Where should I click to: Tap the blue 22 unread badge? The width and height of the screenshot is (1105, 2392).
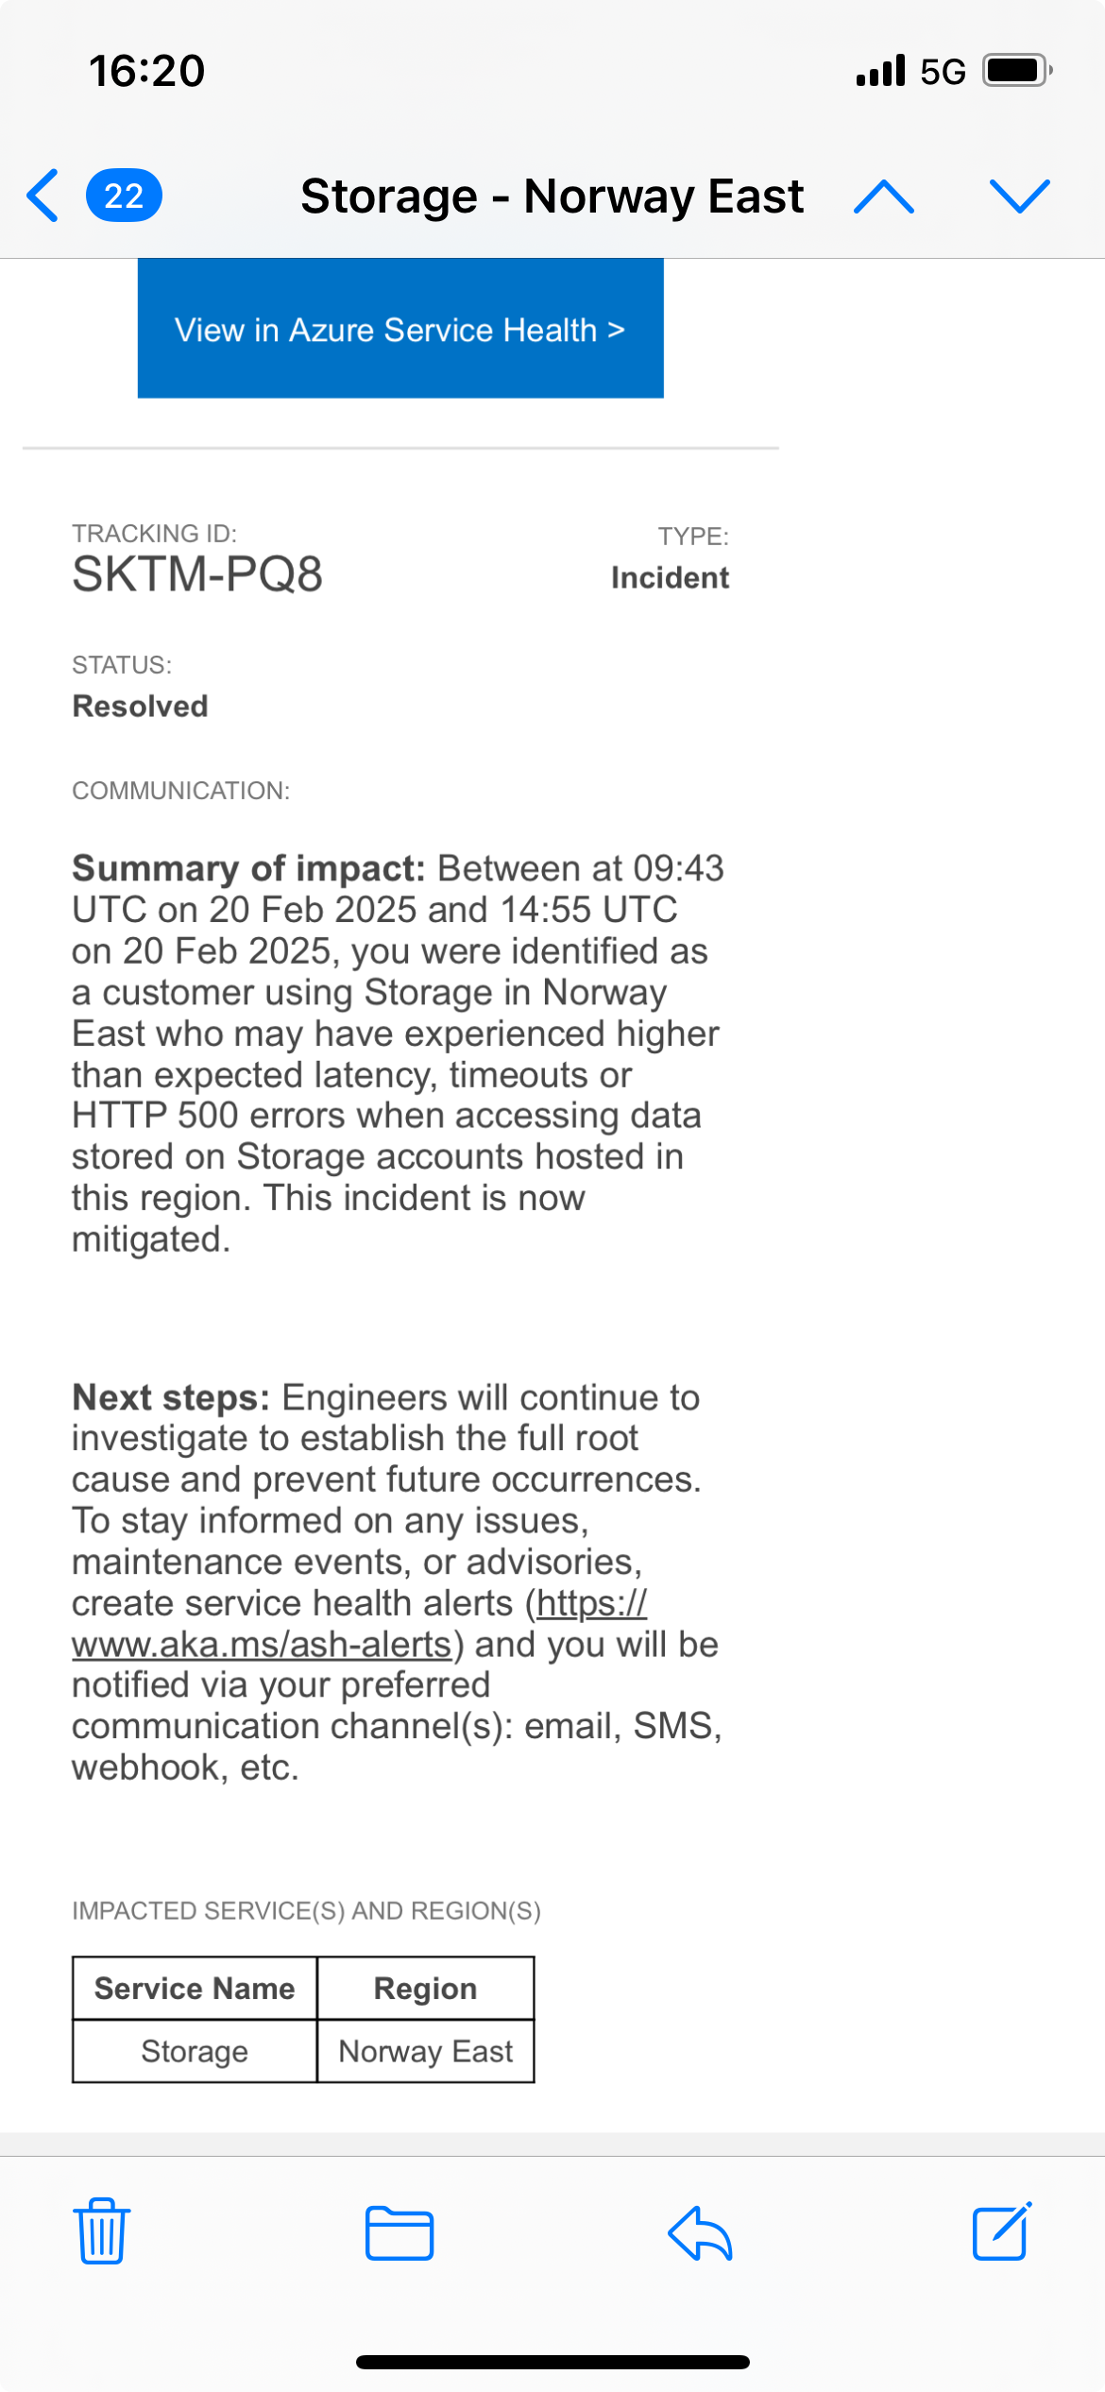pos(124,196)
